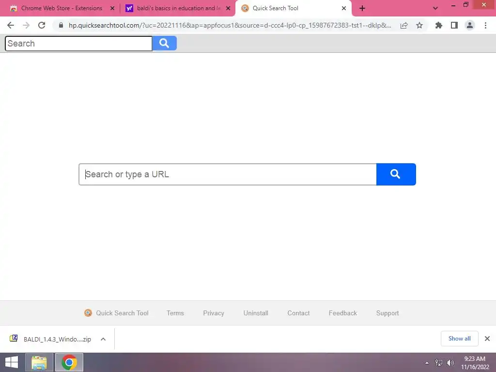This screenshot has height=372, width=496.
Task: Open the Feedback link
Action: click(x=342, y=313)
